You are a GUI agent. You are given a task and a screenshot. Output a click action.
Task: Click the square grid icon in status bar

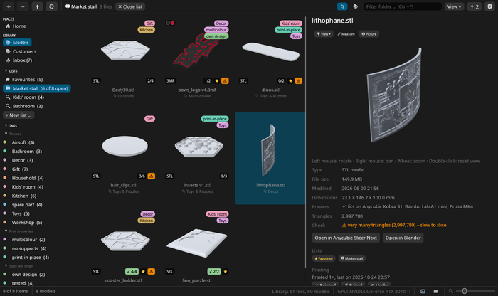(x=435, y=291)
